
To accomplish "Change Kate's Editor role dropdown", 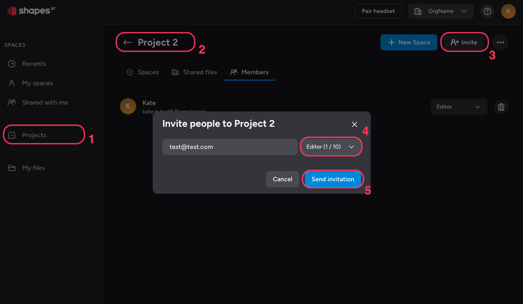I will click(x=459, y=107).
